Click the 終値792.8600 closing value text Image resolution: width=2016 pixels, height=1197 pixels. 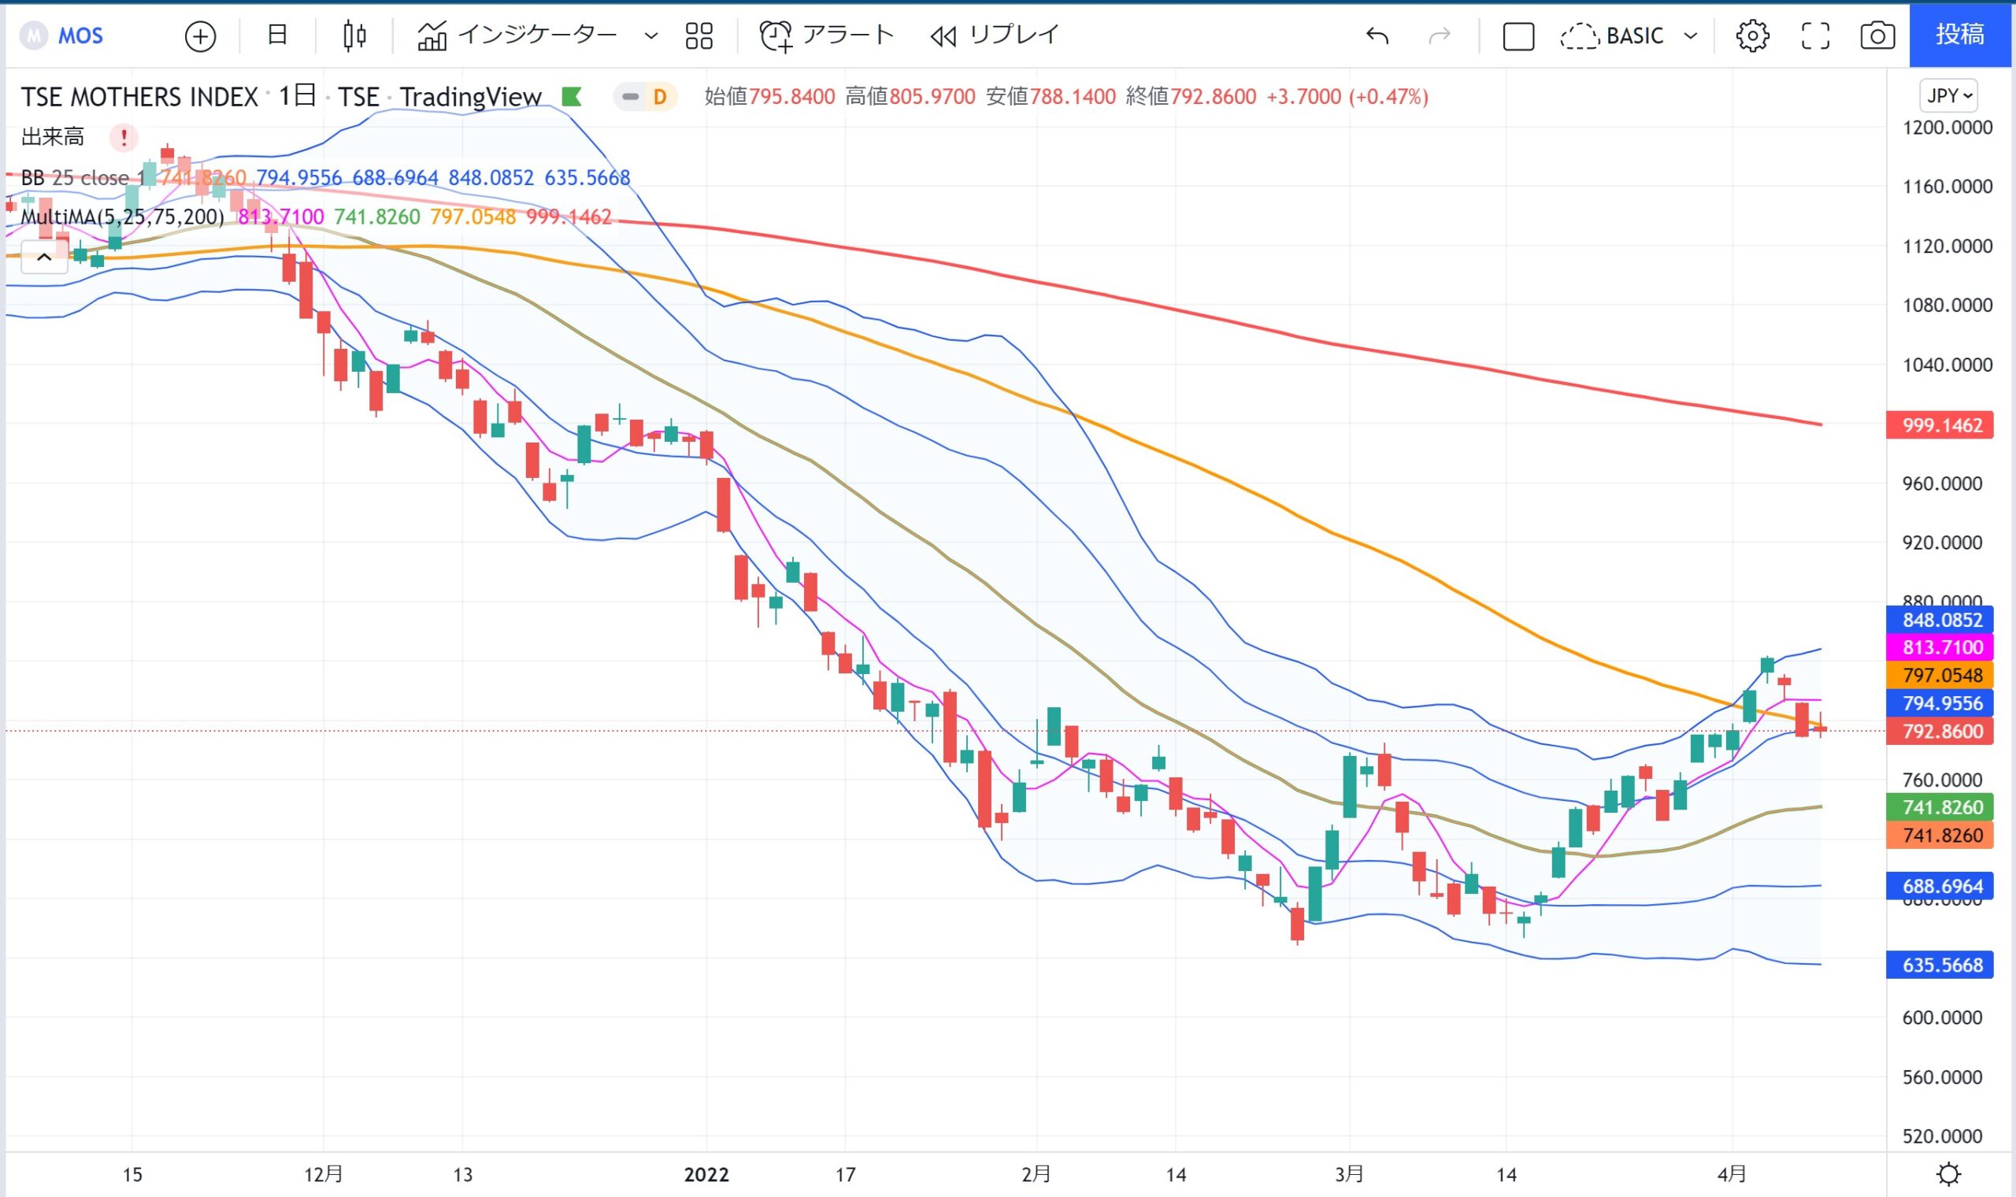coord(1191,97)
